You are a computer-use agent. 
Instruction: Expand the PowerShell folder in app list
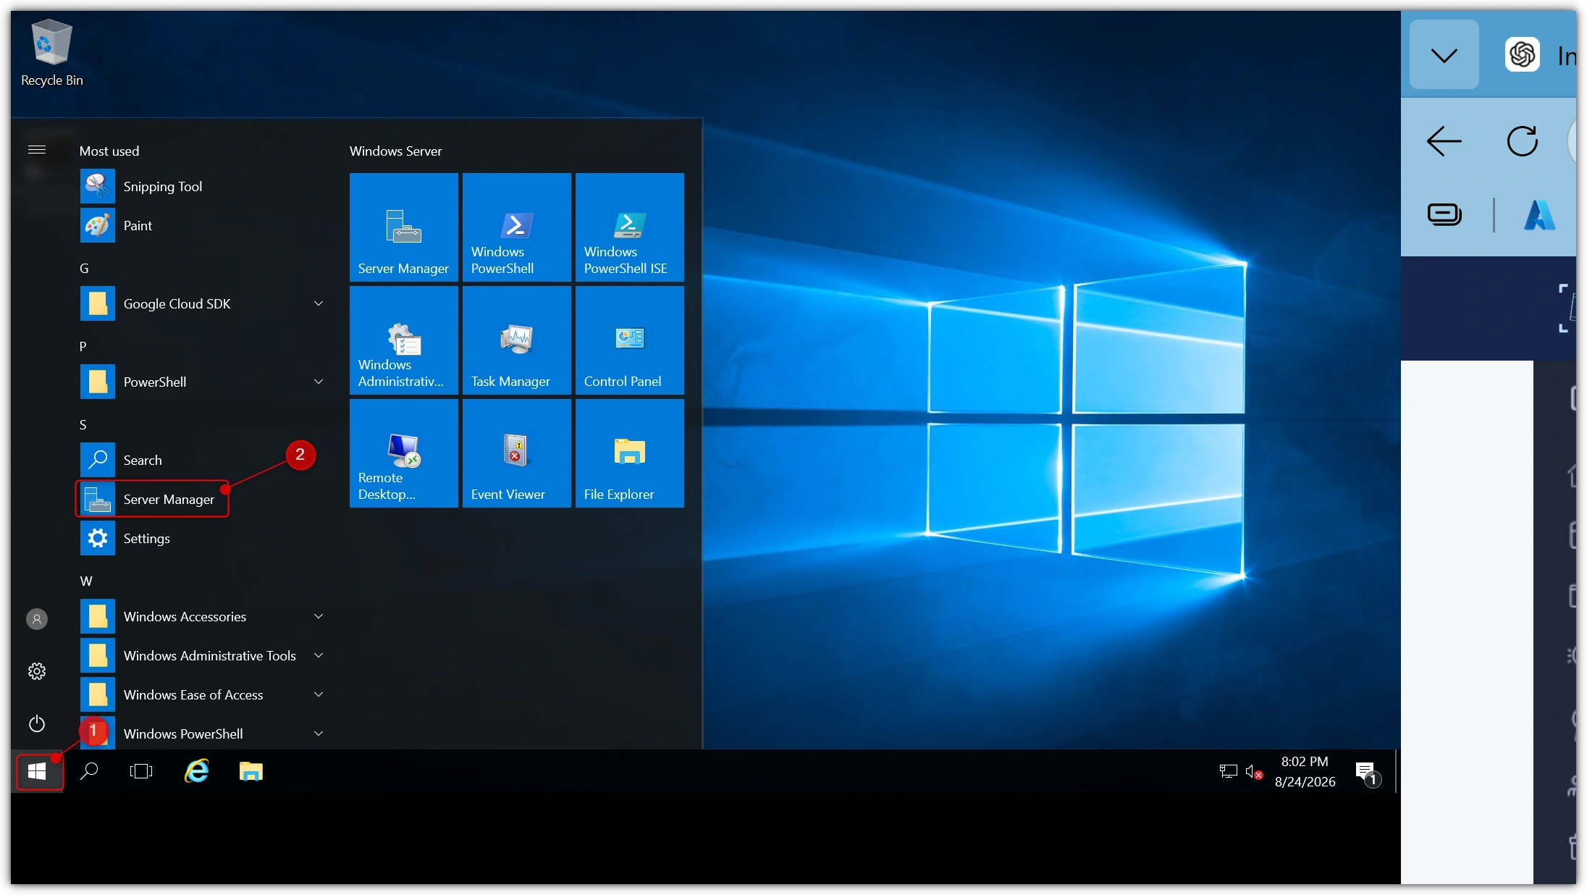point(202,382)
